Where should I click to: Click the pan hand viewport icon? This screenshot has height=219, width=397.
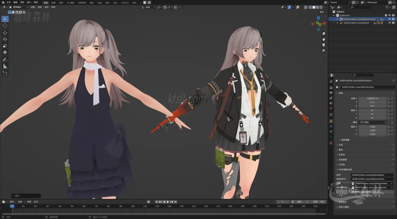[x=324, y=39]
